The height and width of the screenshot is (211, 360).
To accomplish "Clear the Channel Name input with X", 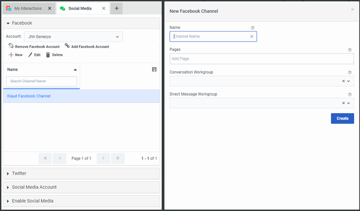I will pyautogui.click(x=252, y=36).
